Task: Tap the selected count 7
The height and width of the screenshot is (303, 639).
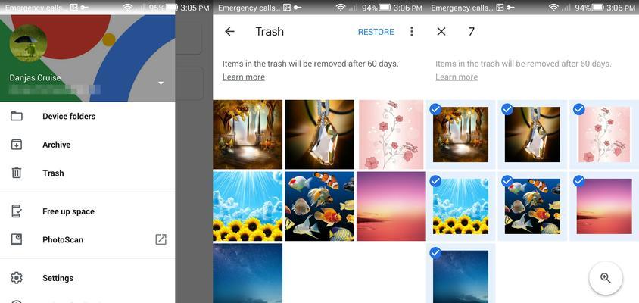Action: tap(471, 31)
